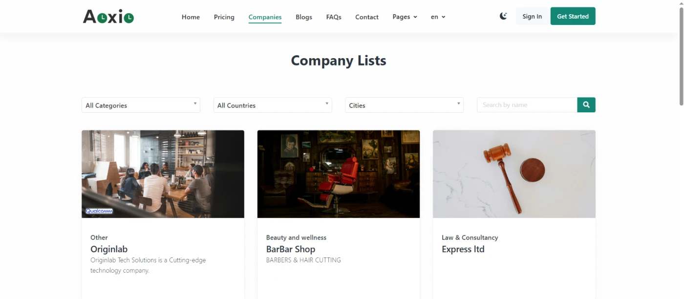Focus the Search by name field
Screen dimensions: 684x299
(527, 105)
